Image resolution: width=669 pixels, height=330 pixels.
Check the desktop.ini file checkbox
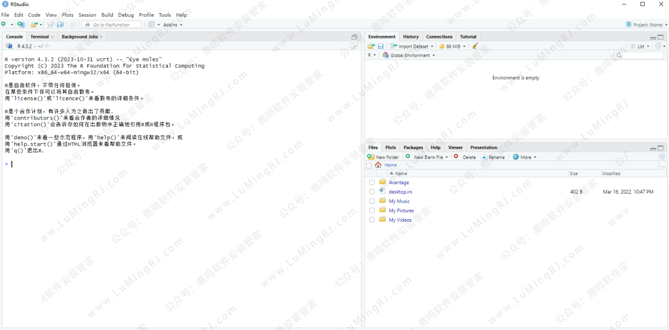pos(372,192)
